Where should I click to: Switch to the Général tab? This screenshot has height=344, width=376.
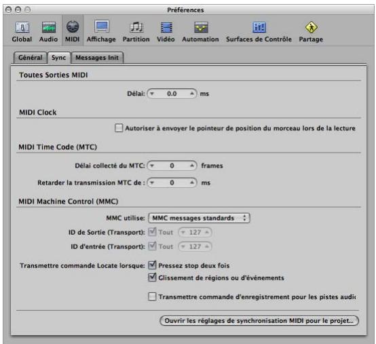tap(31, 58)
